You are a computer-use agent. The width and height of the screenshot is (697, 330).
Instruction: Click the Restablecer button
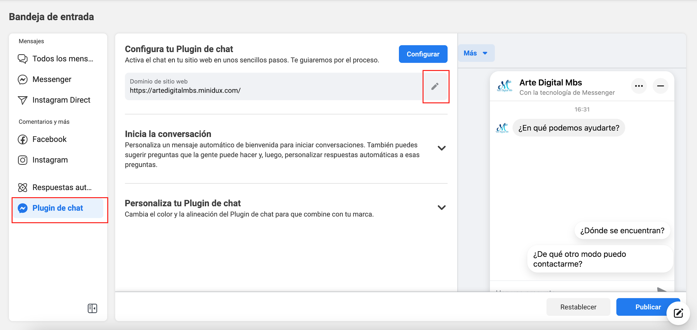(x=578, y=307)
